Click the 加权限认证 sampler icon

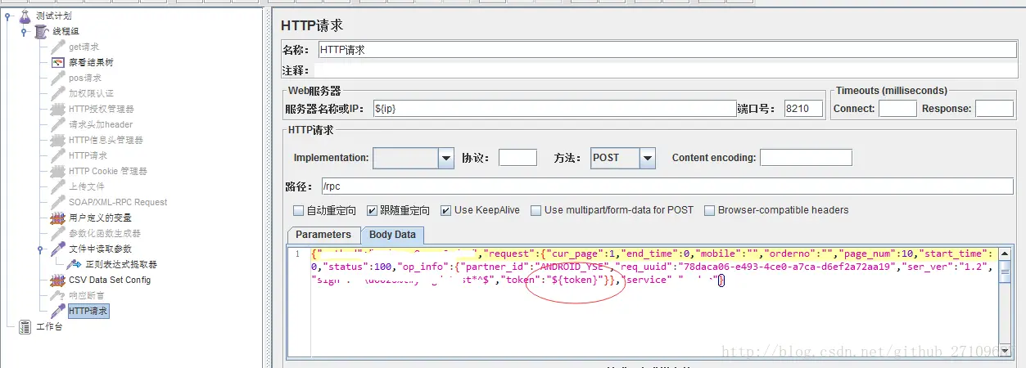58,93
